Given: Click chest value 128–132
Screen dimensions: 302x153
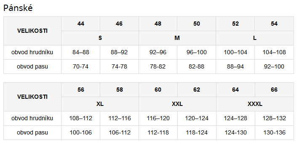Looking at the screenshot, I should 275,118.
